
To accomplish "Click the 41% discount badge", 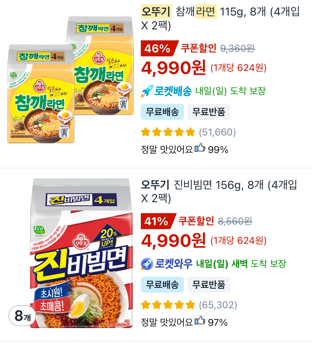I will coord(157,221).
